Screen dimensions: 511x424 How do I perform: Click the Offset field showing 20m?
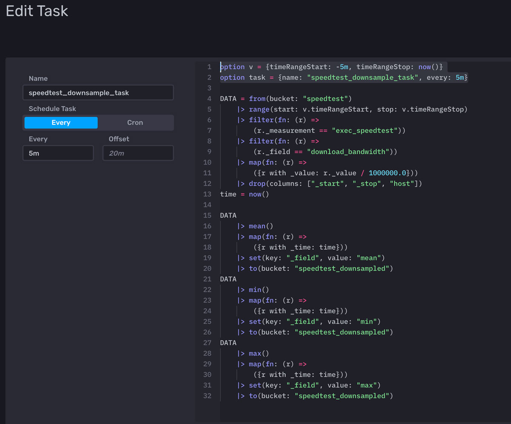[x=138, y=153]
